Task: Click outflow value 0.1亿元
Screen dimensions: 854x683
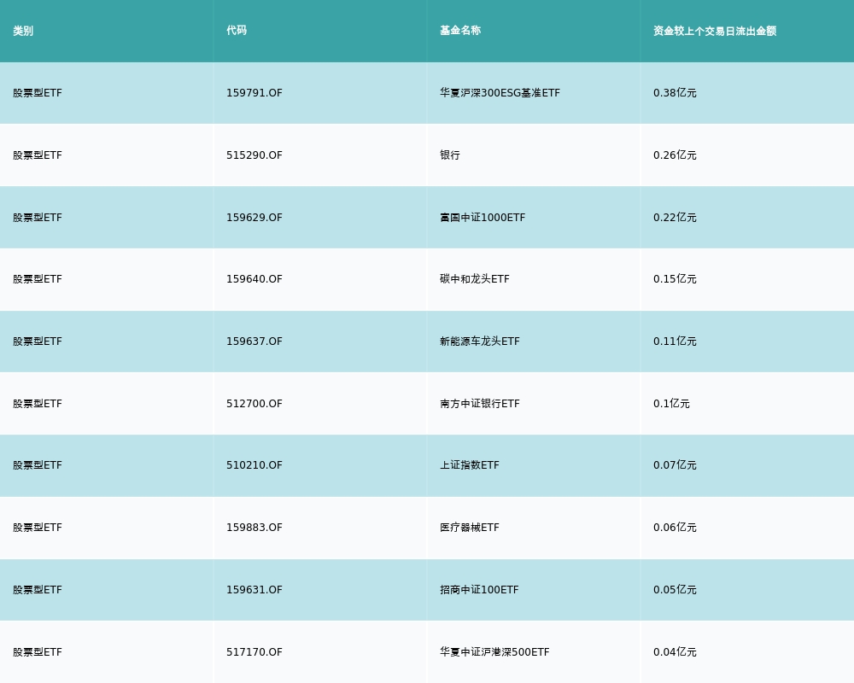Action: [672, 404]
